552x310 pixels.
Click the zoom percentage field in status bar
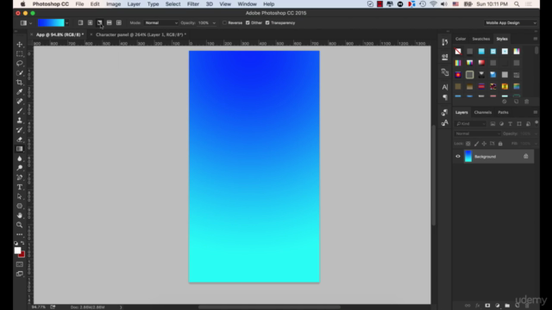point(38,307)
